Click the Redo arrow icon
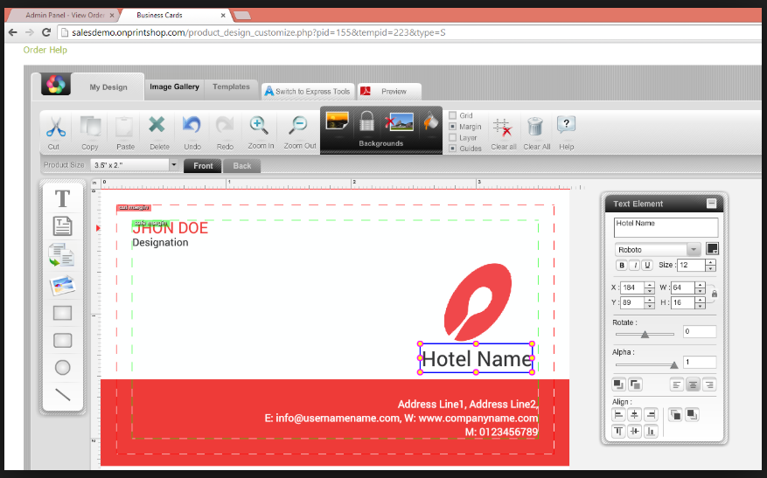This screenshot has width=767, height=478. pos(225,125)
